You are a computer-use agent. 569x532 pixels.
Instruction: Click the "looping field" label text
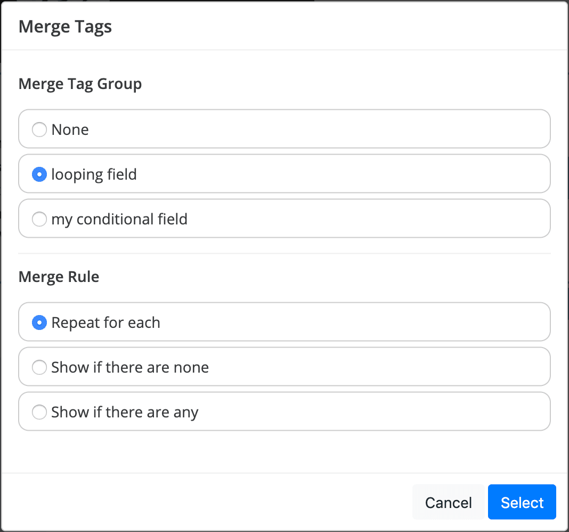tap(94, 174)
